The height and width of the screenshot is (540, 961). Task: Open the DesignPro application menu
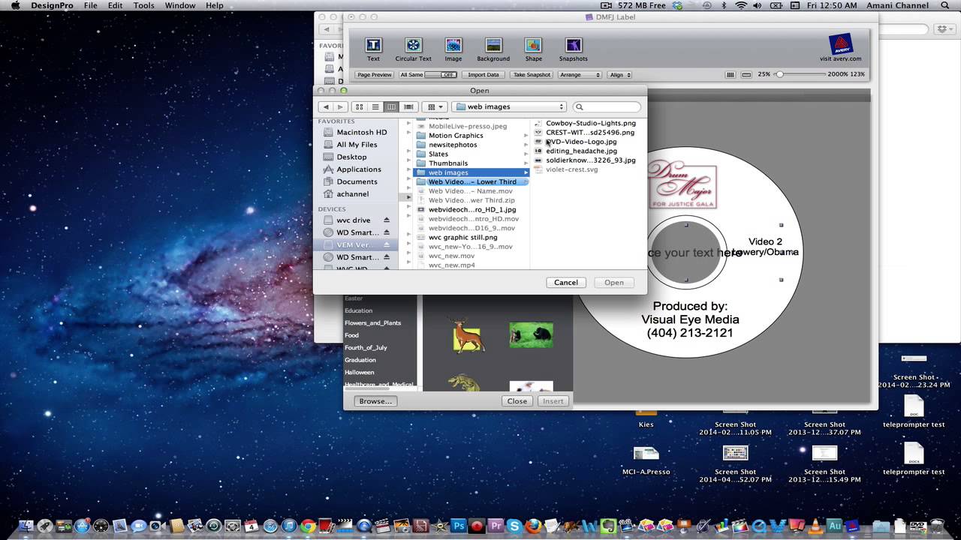(52, 5)
